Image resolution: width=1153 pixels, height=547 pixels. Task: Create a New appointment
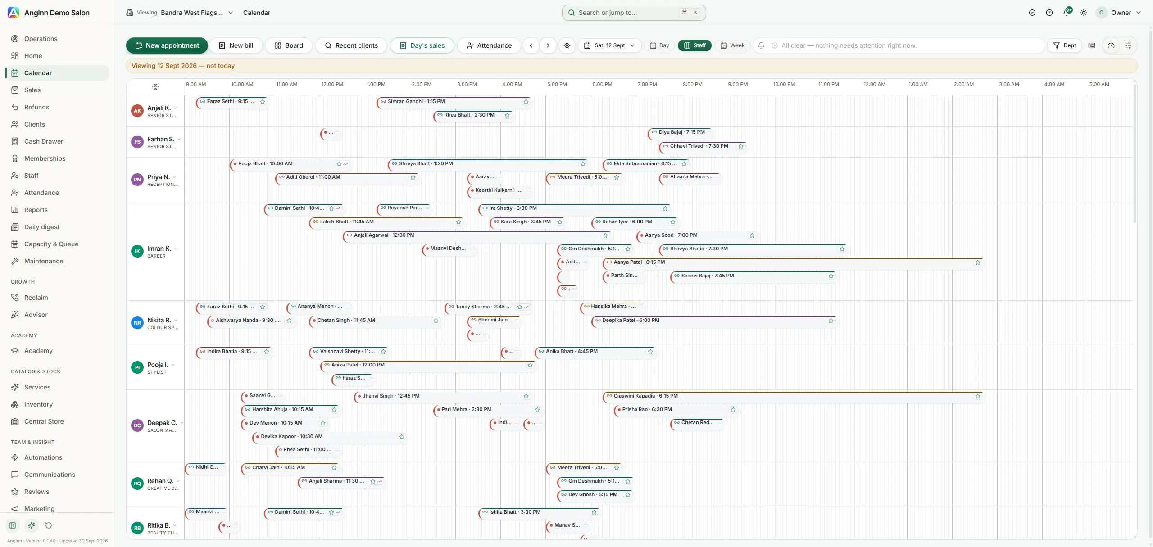click(x=167, y=45)
